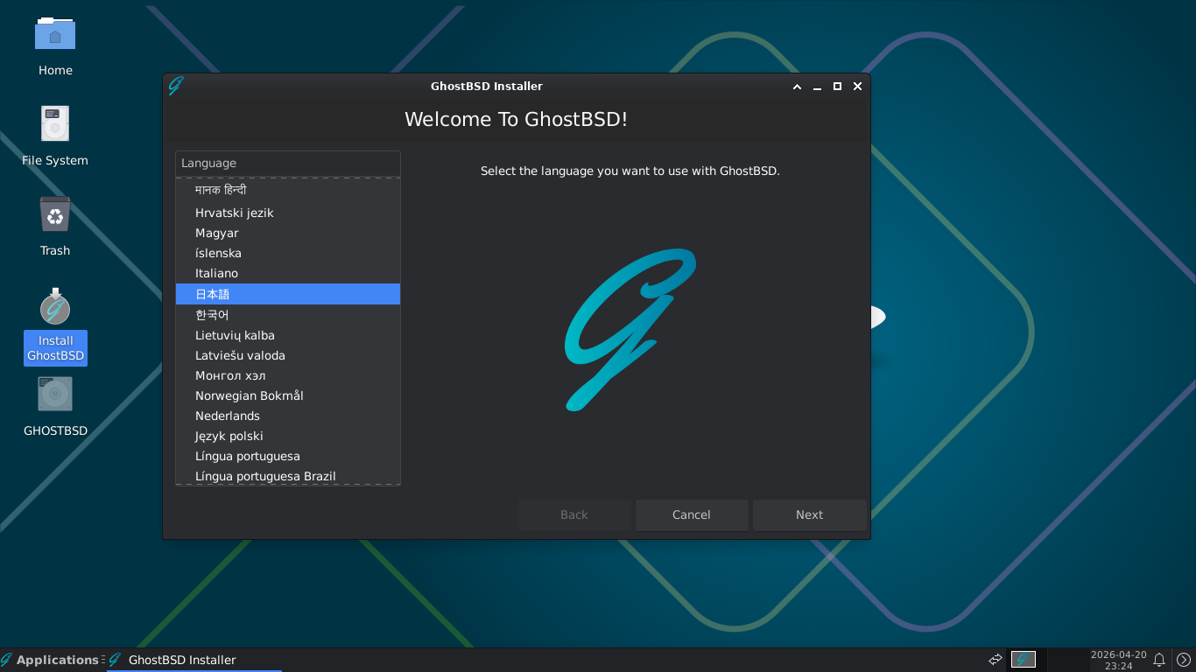Select the highlighted 日本語 language row
1196x672 pixels.
click(x=288, y=294)
